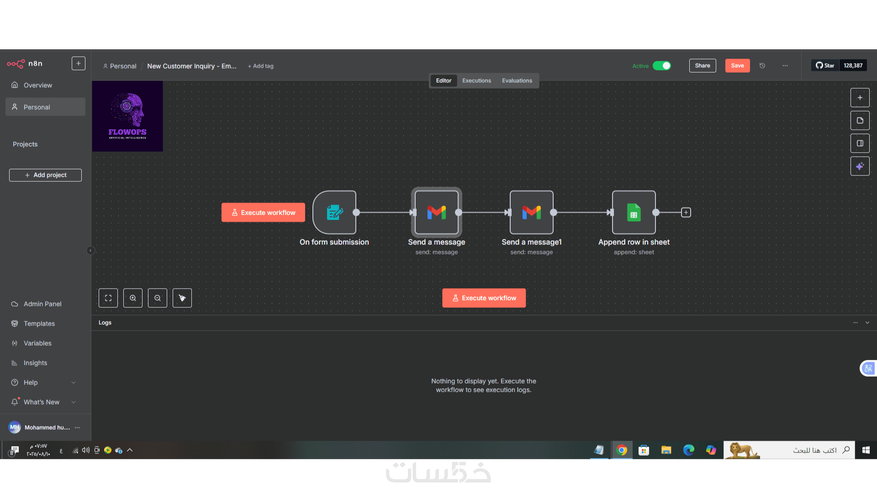Click the plus connector after the sheet node
The image size is (877, 493).
pyautogui.click(x=686, y=212)
